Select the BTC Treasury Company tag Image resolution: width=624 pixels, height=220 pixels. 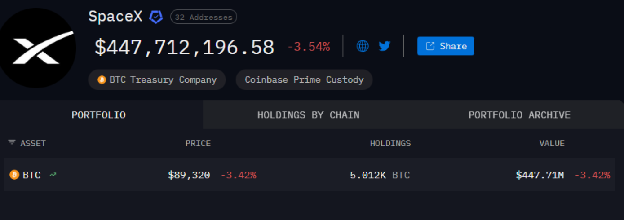pos(157,80)
